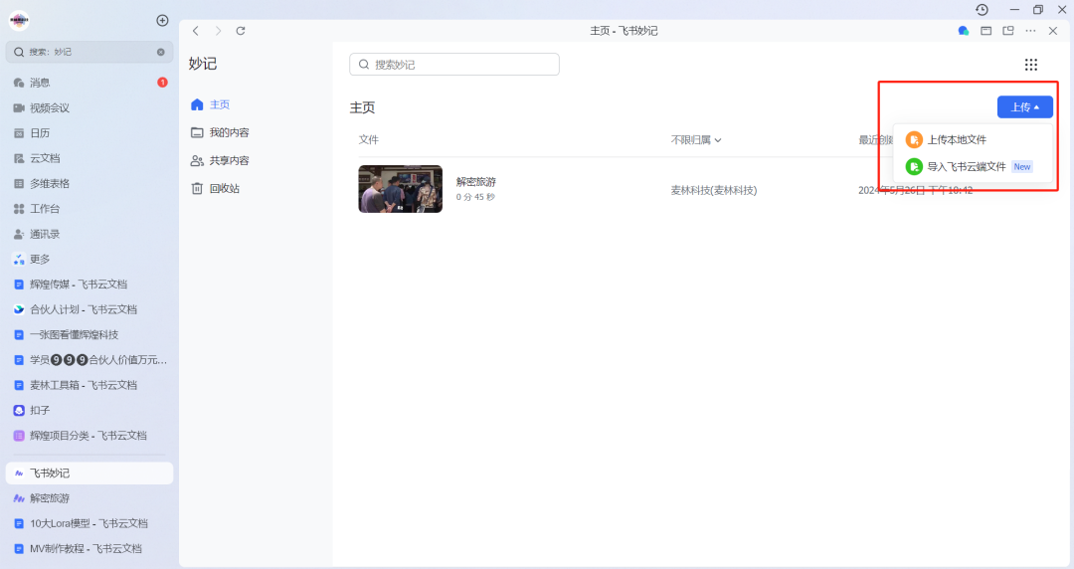The width and height of the screenshot is (1074, 569).
Task: Click the unread badge on 消息
Action: [162, 83]
